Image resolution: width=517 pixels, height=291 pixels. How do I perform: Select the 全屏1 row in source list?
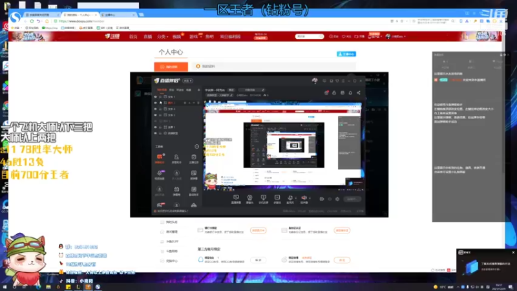tap(177, 127)
